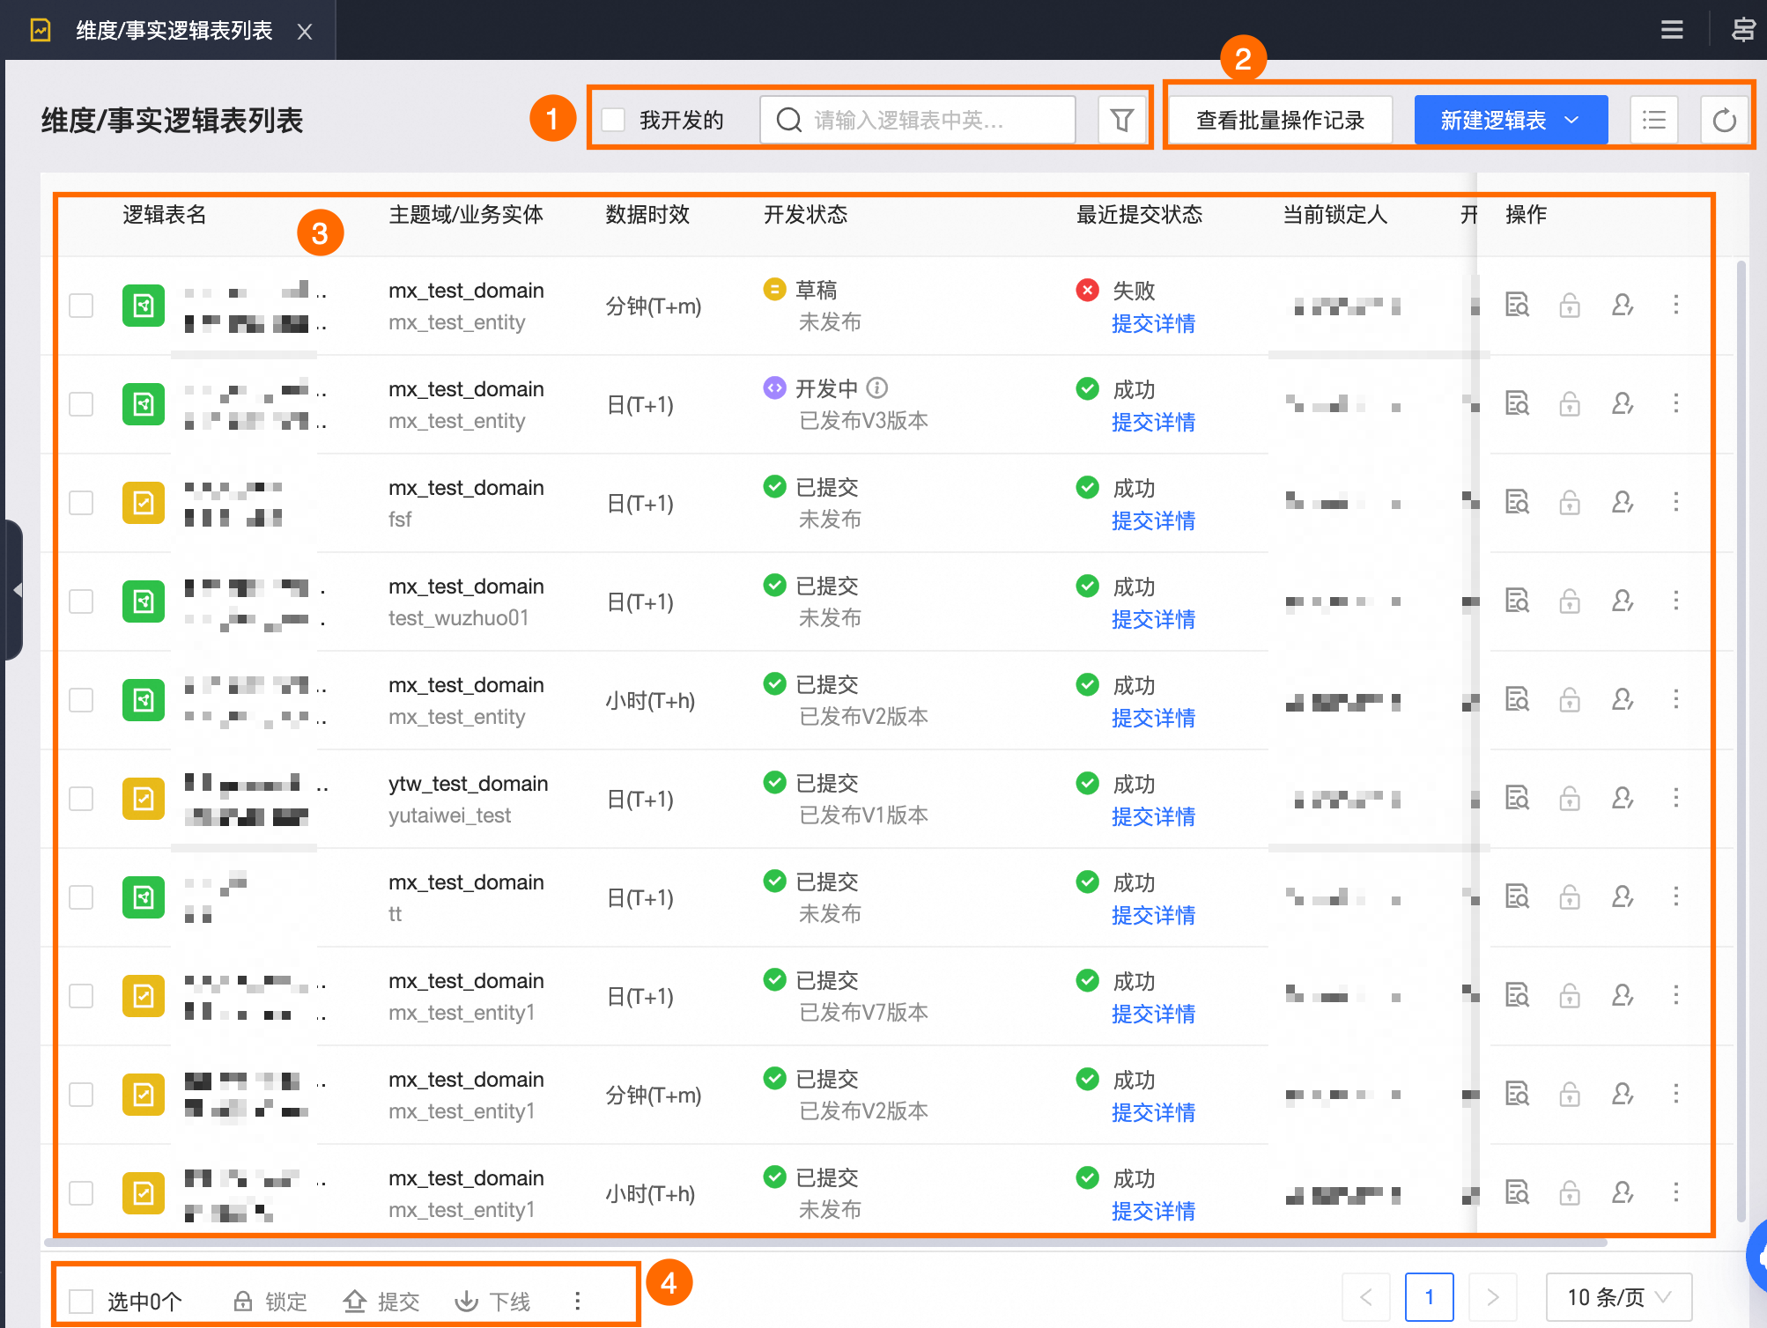The width and height of the screenshot is (1767, 1328).
Task: Click the 最近提交状态 column header
Action: click(x=1139, y=214)
